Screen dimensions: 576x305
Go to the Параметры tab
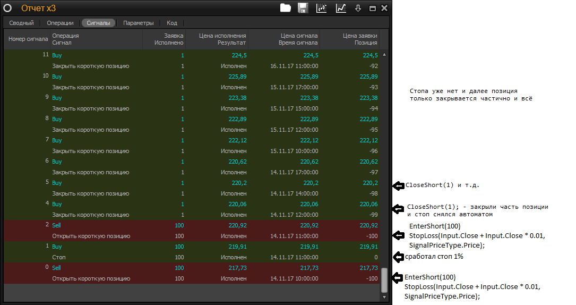click(x=138, y=23)
